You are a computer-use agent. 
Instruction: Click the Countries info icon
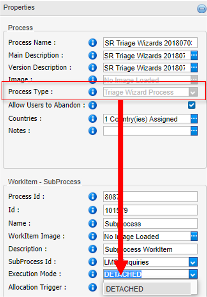point(93,118)
